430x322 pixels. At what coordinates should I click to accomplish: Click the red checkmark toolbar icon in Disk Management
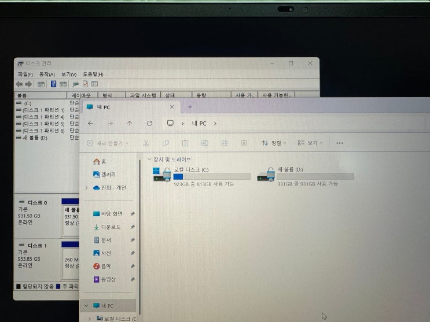(x=85, y=84)
